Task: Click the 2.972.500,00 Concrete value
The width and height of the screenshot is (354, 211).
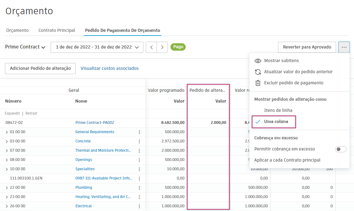Action: (173, 141)
